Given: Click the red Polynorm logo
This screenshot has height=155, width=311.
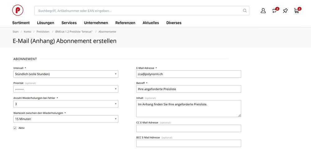Looking at the screenshot, I should [18, 10].
